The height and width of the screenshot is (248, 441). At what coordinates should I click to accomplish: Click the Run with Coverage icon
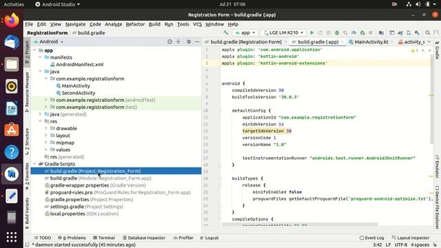[x=345, y=33]
